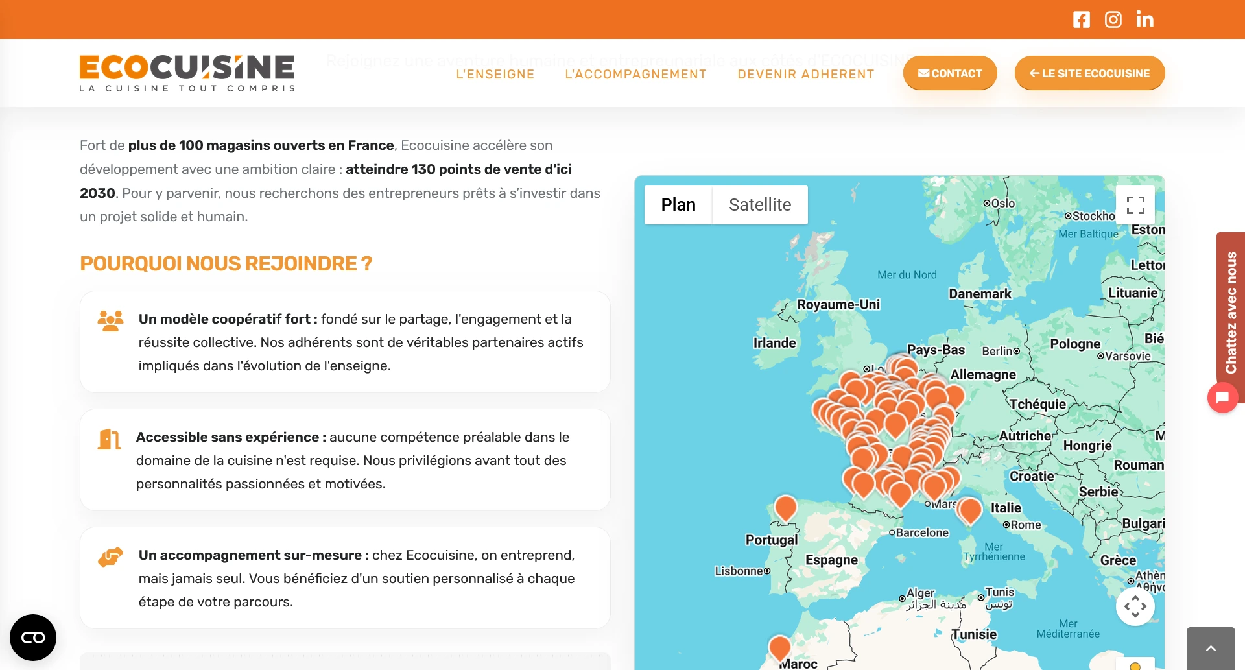1245x670 pixels.
Task: Click the Ecocuisine logo
Action: [x=187, y=73]
